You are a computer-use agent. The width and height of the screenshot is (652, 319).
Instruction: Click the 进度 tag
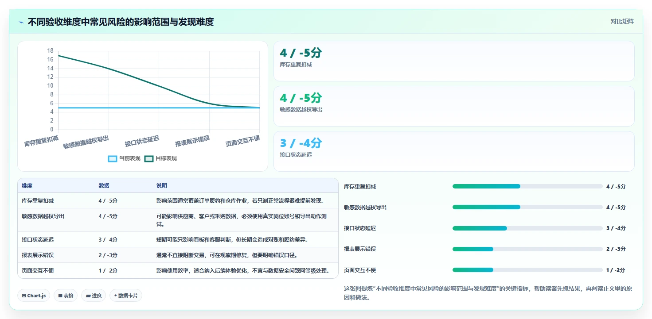(x=94, y=296)
